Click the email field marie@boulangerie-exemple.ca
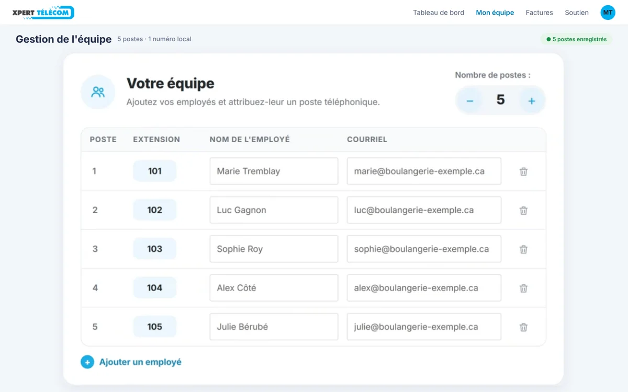This screenshot has height=392, width=628. point(424,171)
